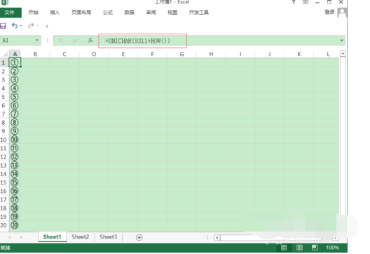Click the Excel app icon in title bar
Screen dimensions: 370x254
coord(5,2)
